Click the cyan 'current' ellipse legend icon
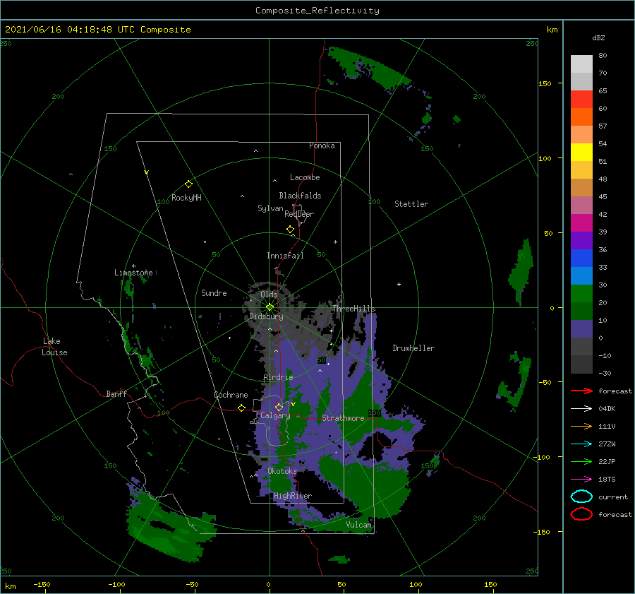This screenshot has width=635, height=594. 581,497
